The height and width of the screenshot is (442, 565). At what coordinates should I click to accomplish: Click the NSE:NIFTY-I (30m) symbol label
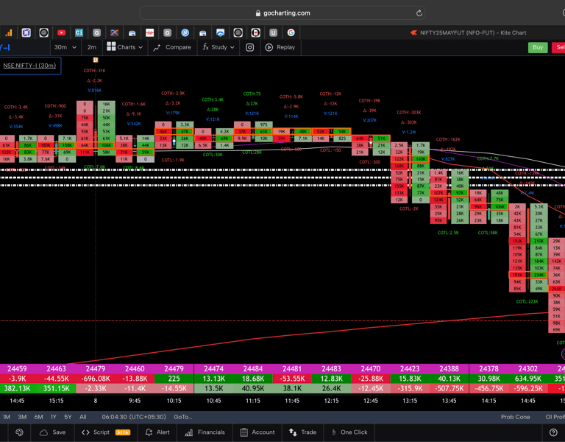[29, 66]
